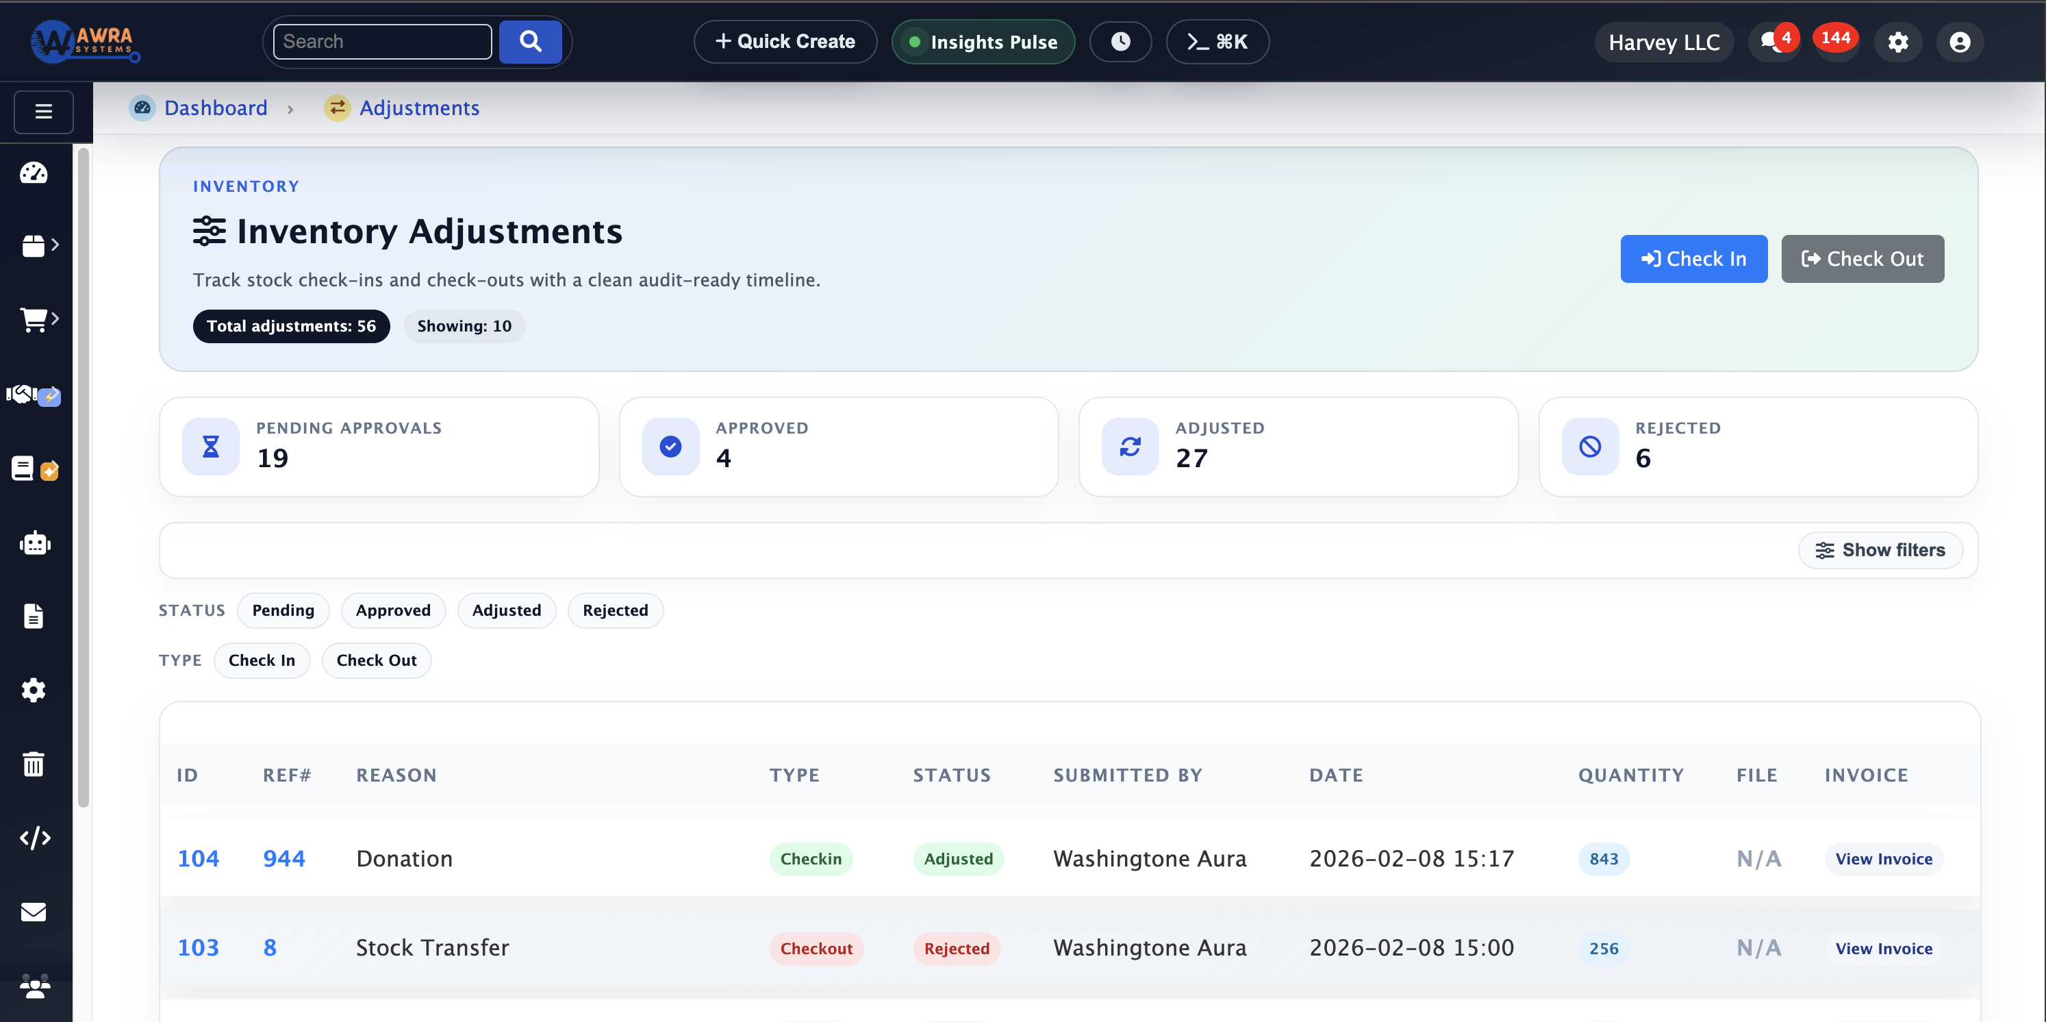Screen dimensions: 2046x1022
Task: Toggle the Check Out type filter chip
Action: pos(376,660)
